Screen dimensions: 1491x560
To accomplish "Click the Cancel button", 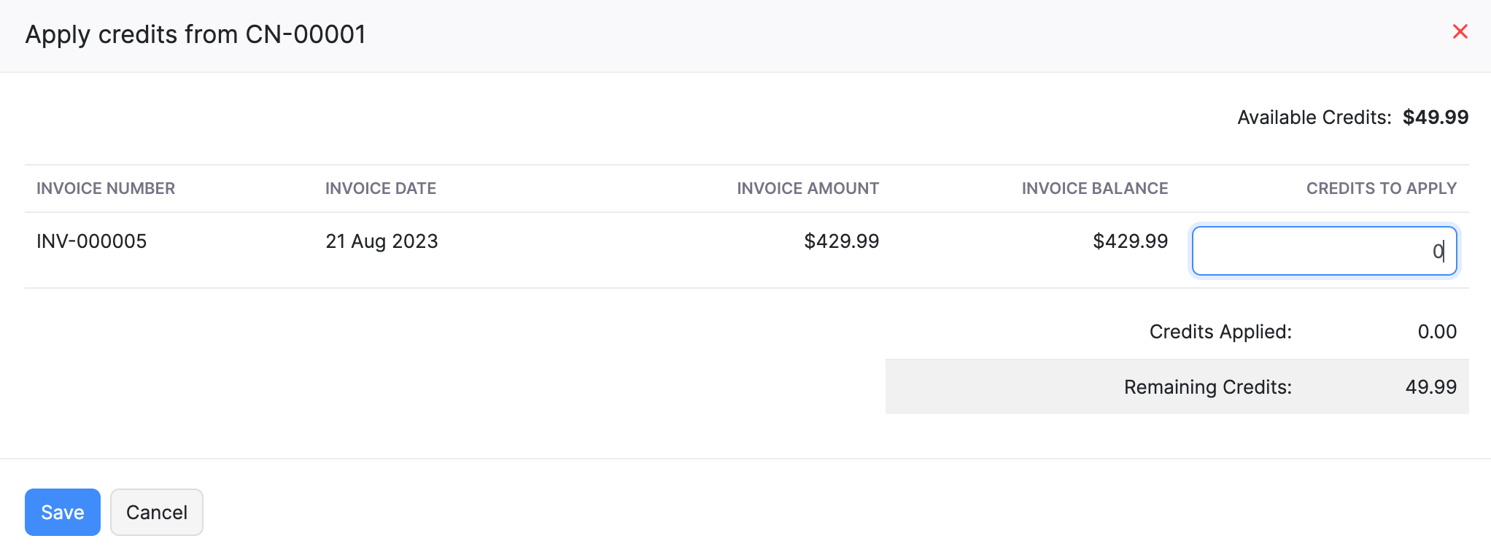I will pyautogui.click(x=156, y=512).
